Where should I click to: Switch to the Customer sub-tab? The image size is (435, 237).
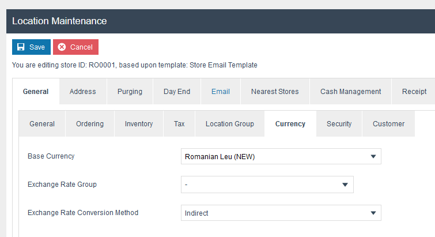point(388,124)
